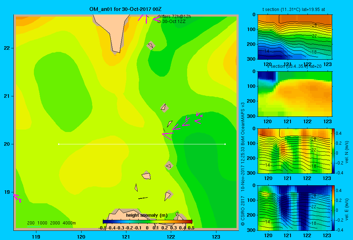Click the '0.5' tick of height anomaly colorbar
Image resolution: width=353 pixels, height=240 pixels.
point(191,228)
